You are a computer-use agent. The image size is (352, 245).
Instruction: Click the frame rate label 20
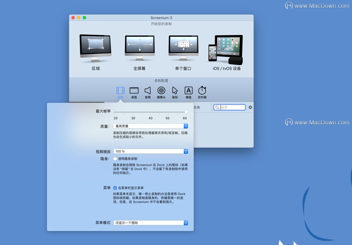point(116,118)
